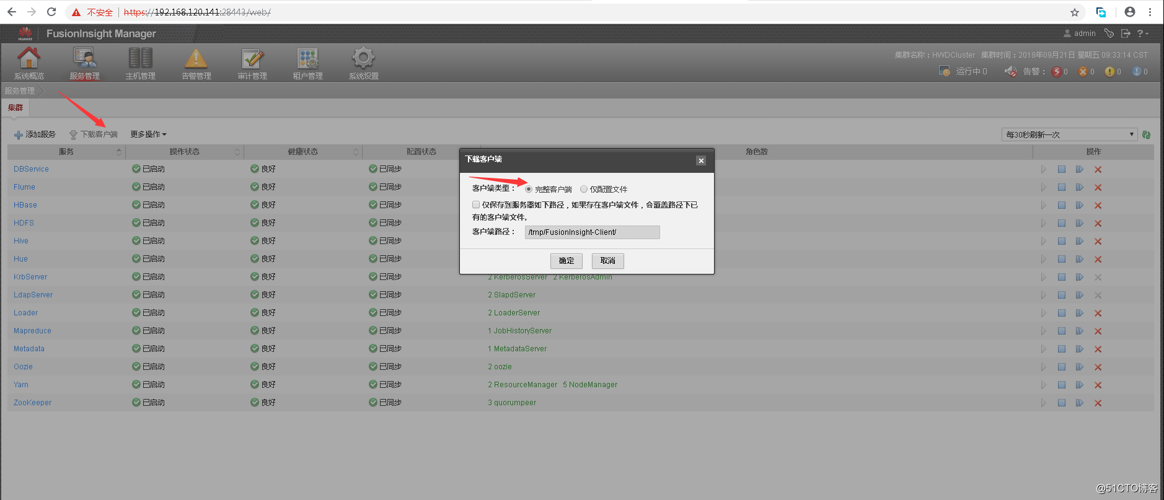Open the 系统概览 home icon
The height and width of the screenshot is (500, 1164).
click(29, 58)
